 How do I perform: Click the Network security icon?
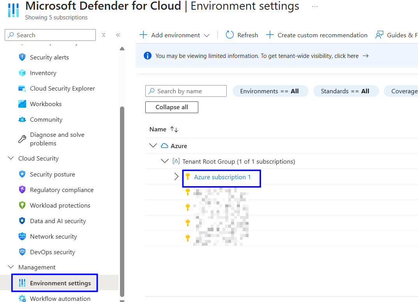pyautogui.click(x=22, y=236)
